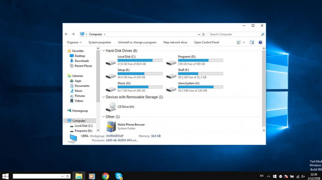Collapse the Hard Disk Drives group

[x=103, y=51]
